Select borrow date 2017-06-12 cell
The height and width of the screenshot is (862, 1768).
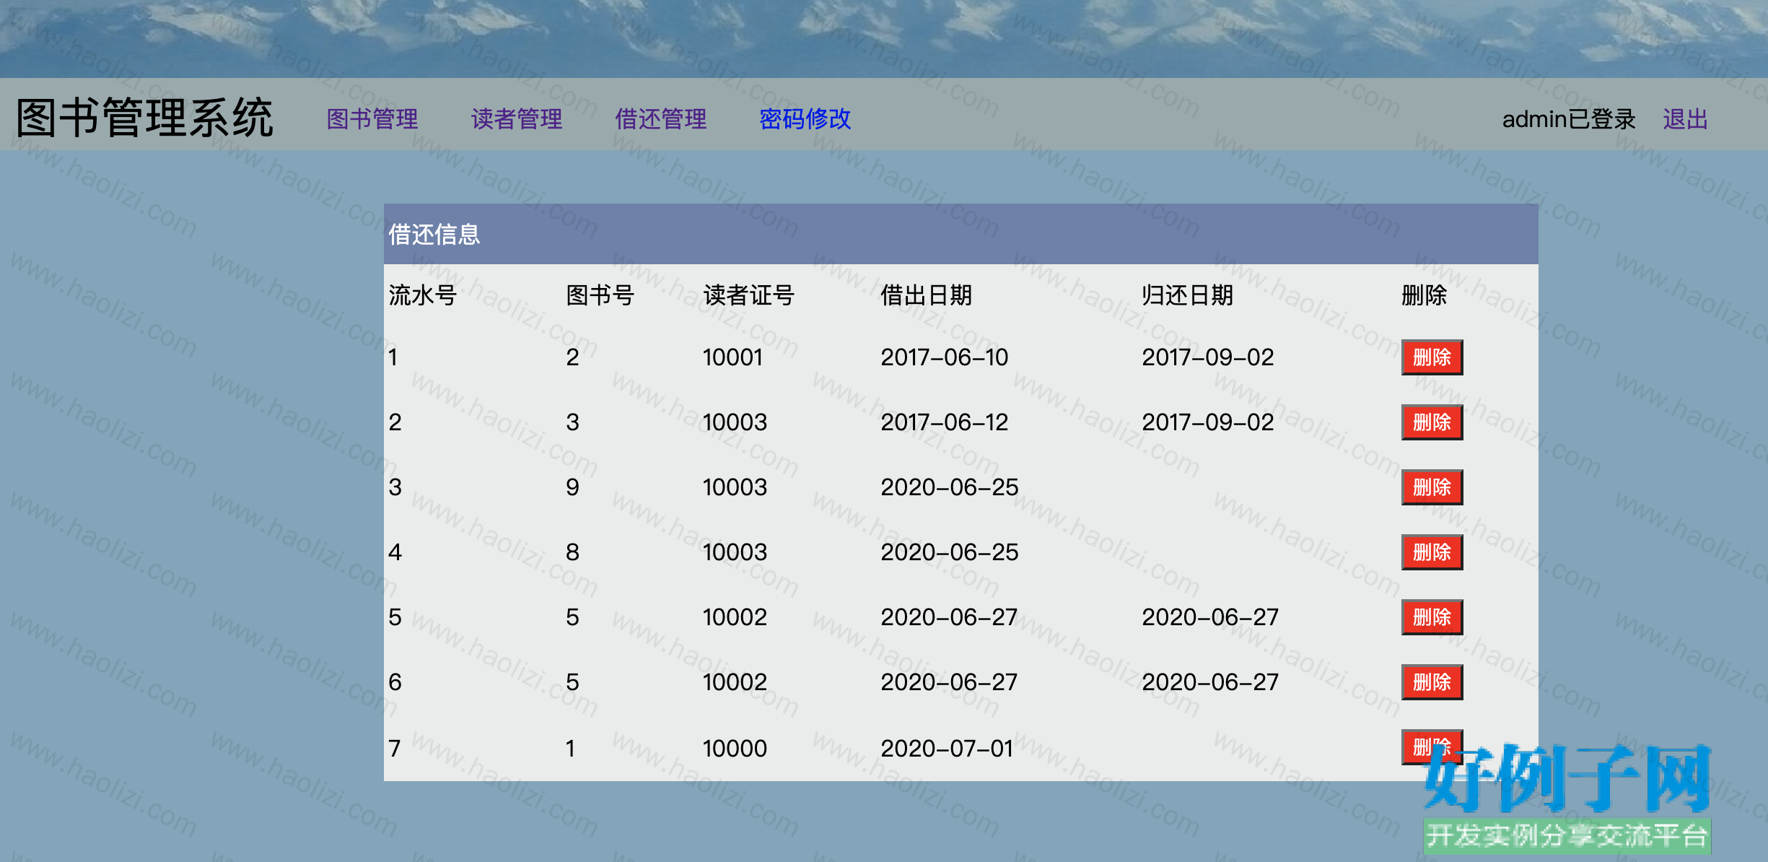[x=945, y=422]
